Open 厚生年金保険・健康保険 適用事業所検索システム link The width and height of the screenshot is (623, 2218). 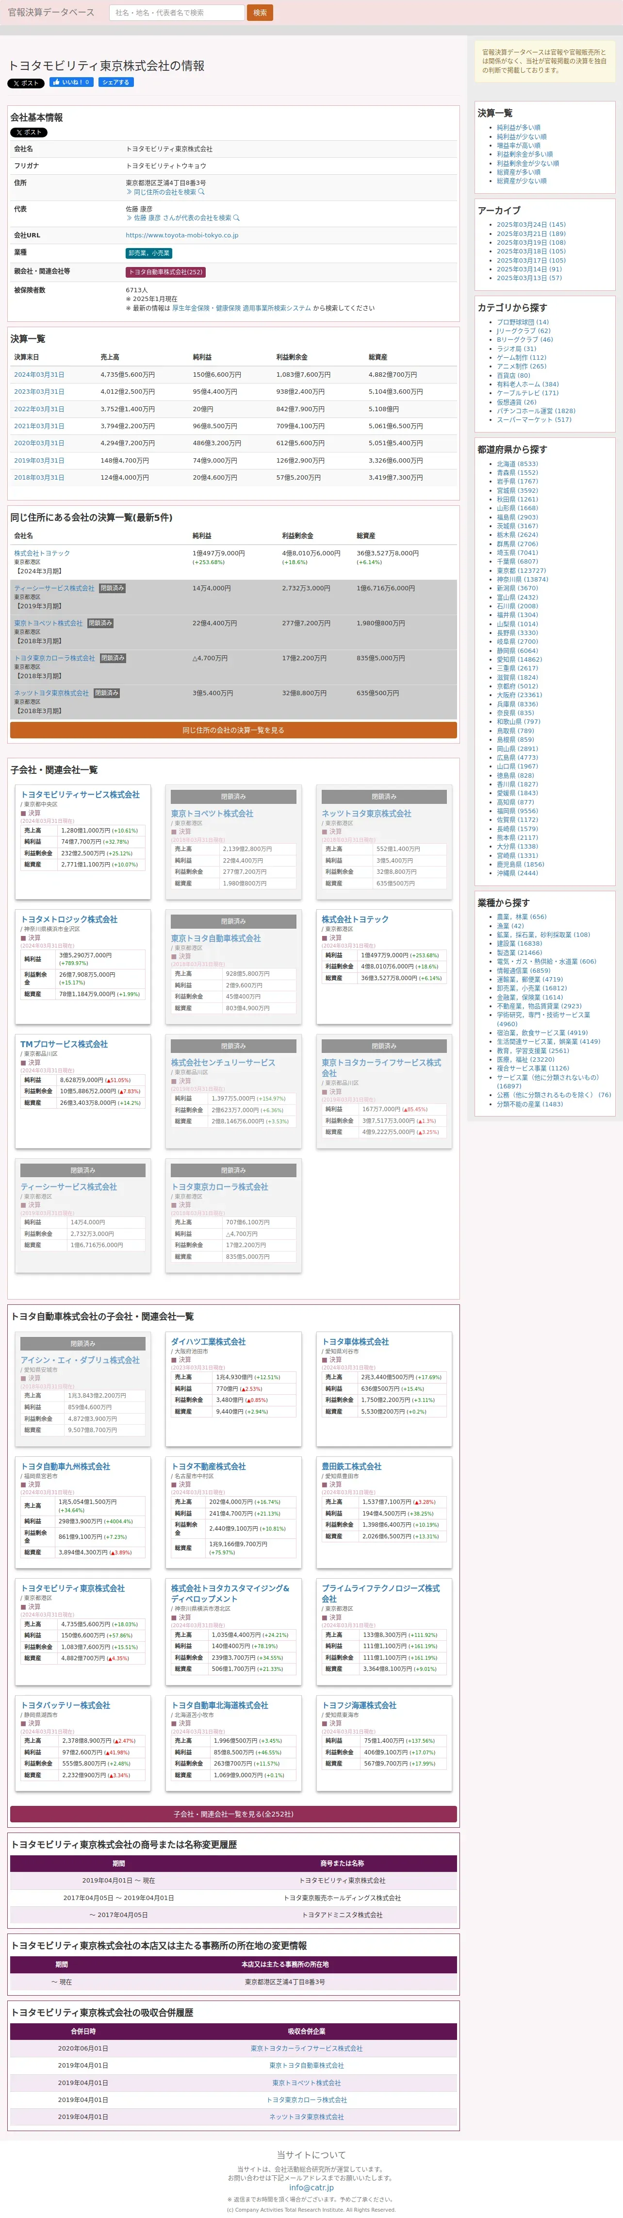(242, 307)
